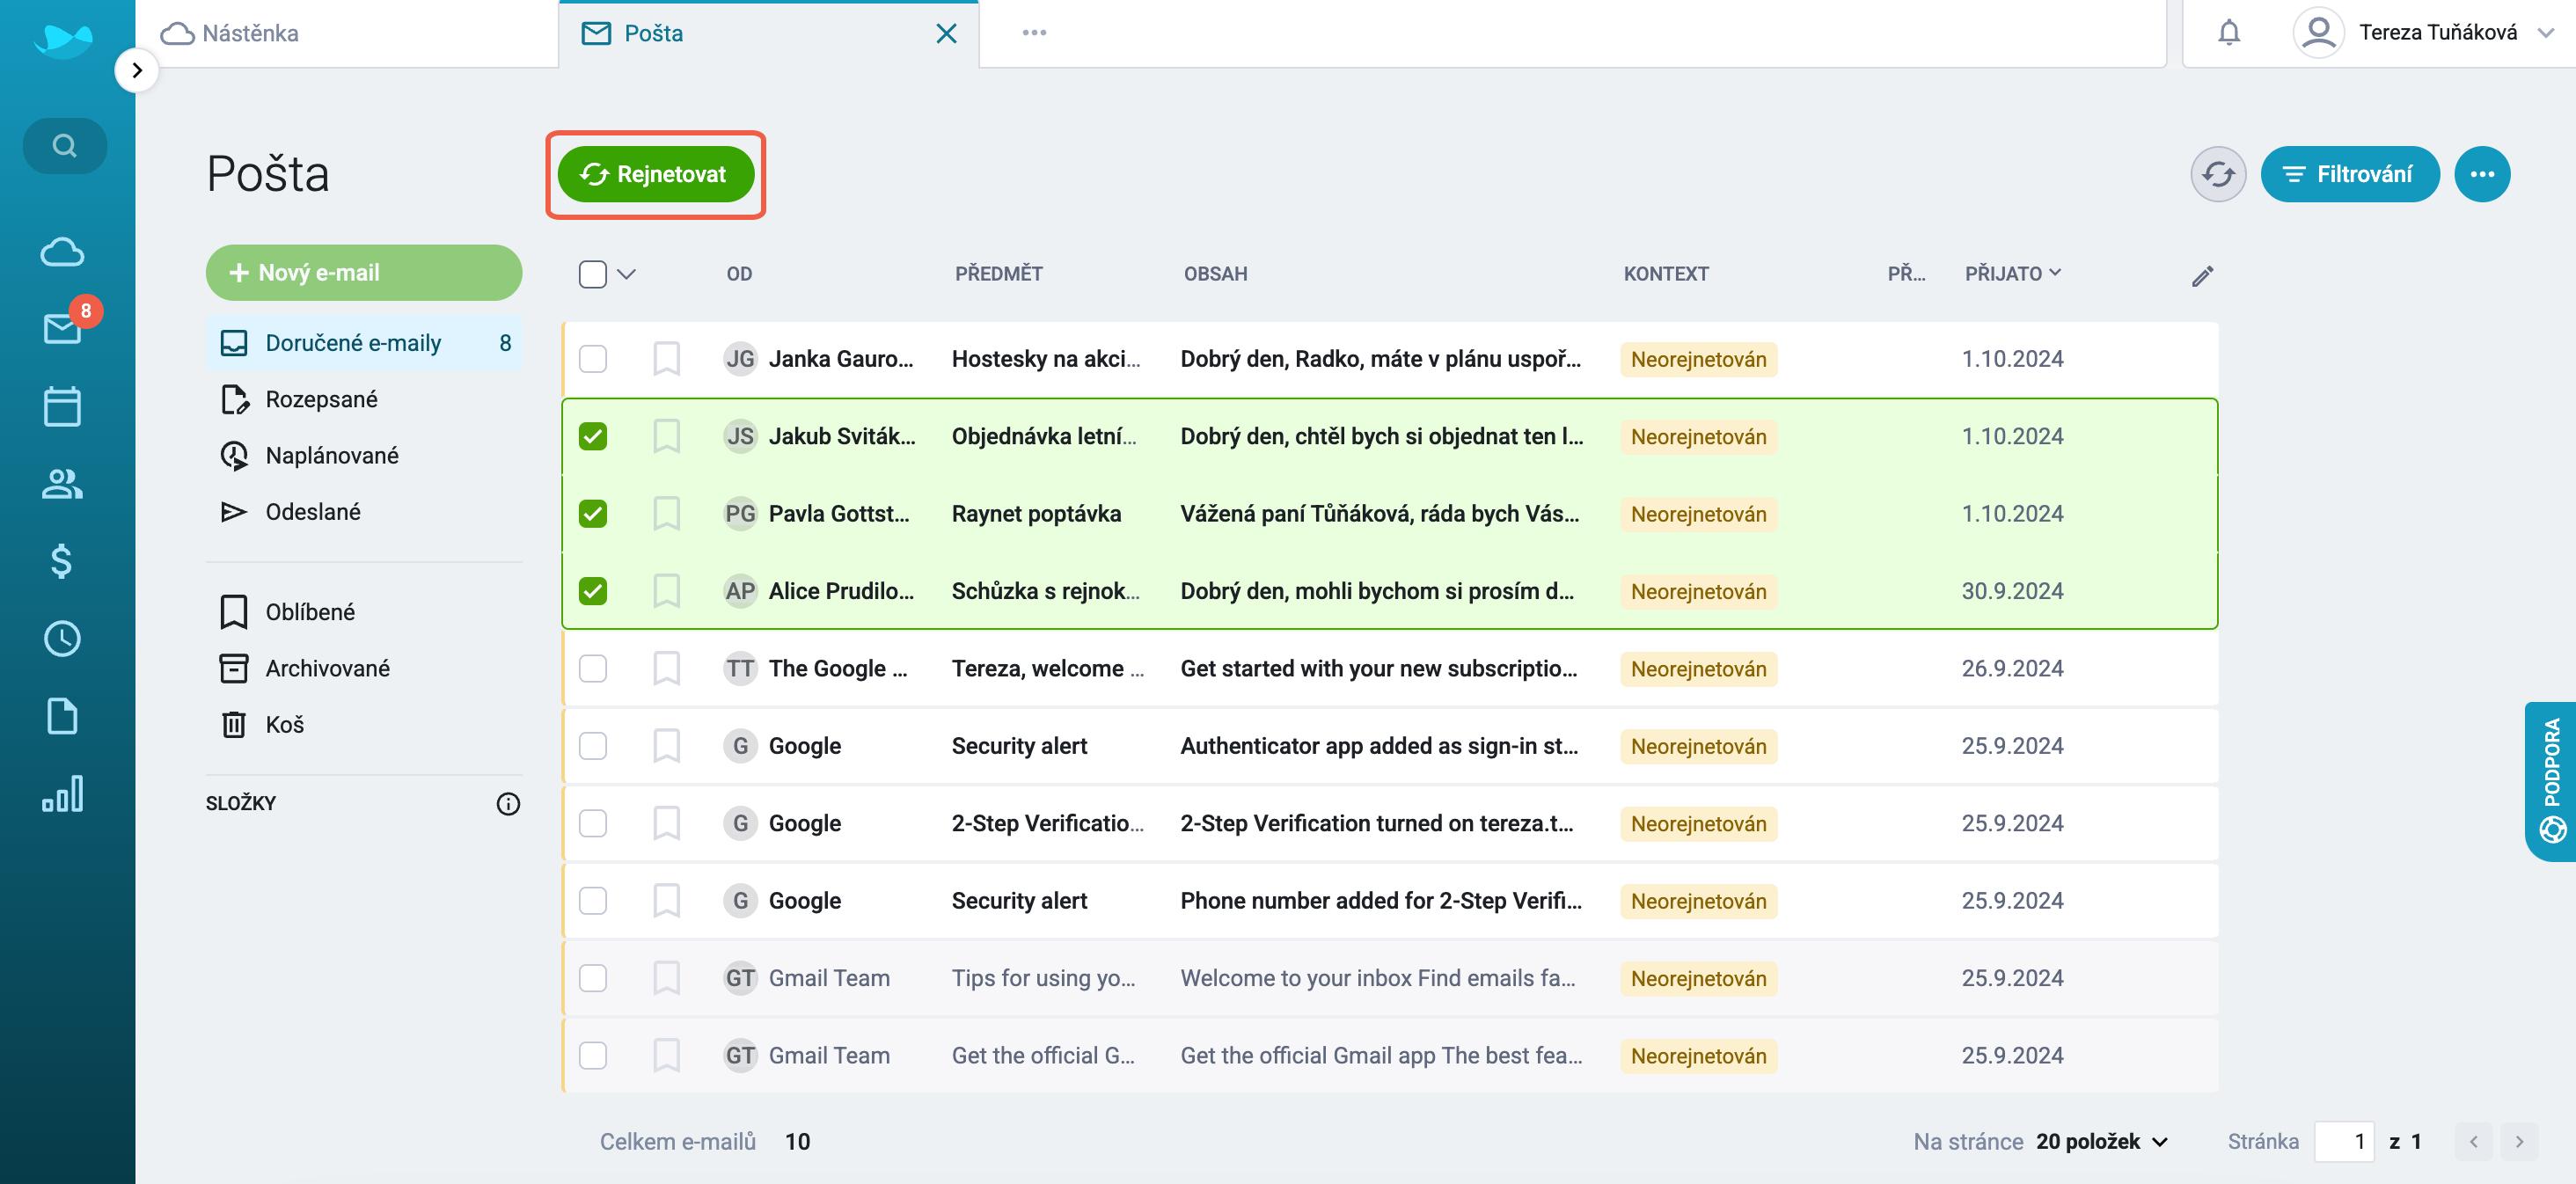2576x1184 pixels.
Task: Open the Naplánované folder
Action: click(x=364, y=455)
